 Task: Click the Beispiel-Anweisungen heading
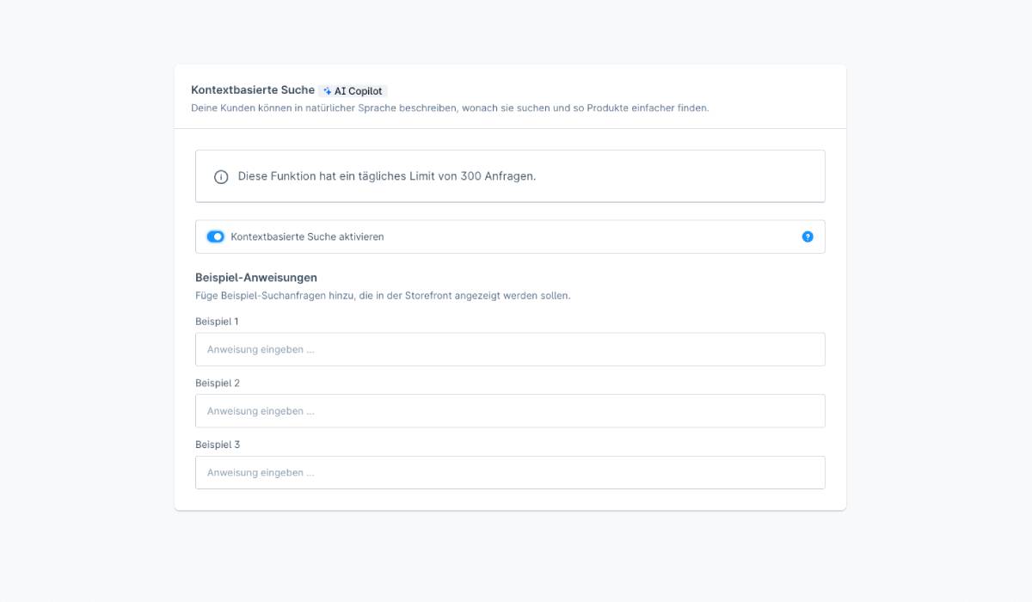pos(256,278)
